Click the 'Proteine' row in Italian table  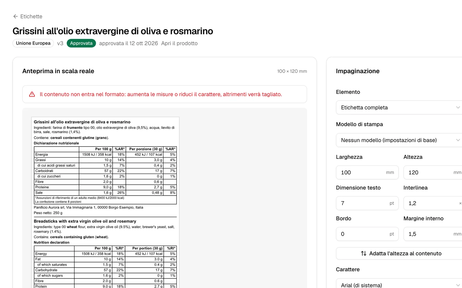point(105,187)
